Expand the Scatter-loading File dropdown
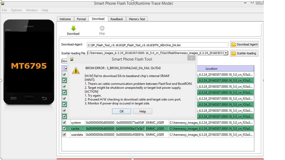Screen dimensions: 285x160 pos(226,53)
